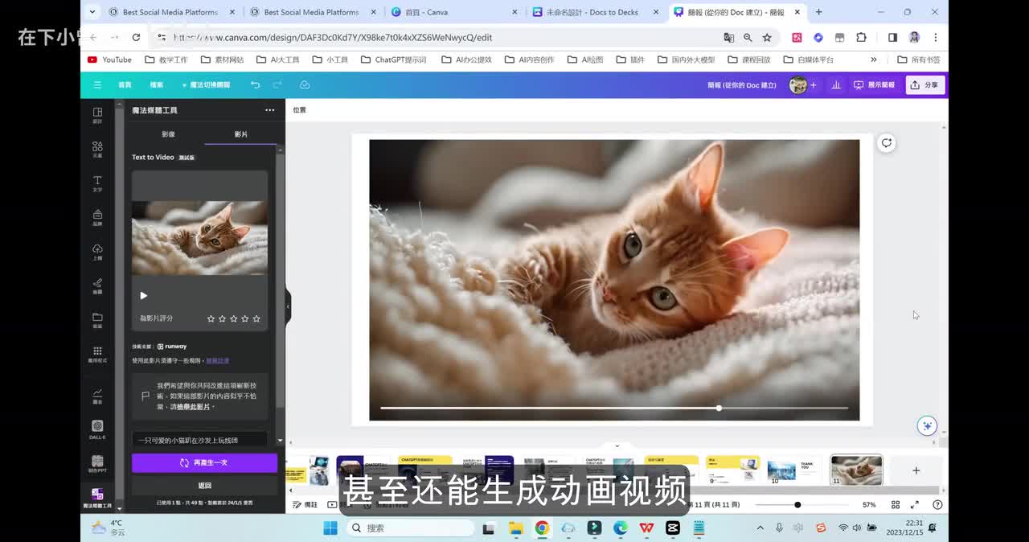Click the undo arrow in top toolbar
Viewport: 1029px width, 542px height.
pos(255,84)
